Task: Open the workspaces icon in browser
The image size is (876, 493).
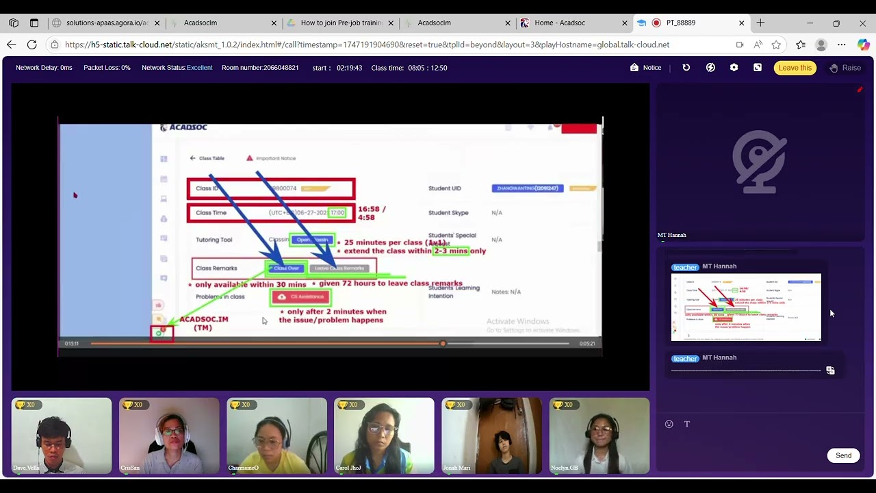Action: pos(14,23)
